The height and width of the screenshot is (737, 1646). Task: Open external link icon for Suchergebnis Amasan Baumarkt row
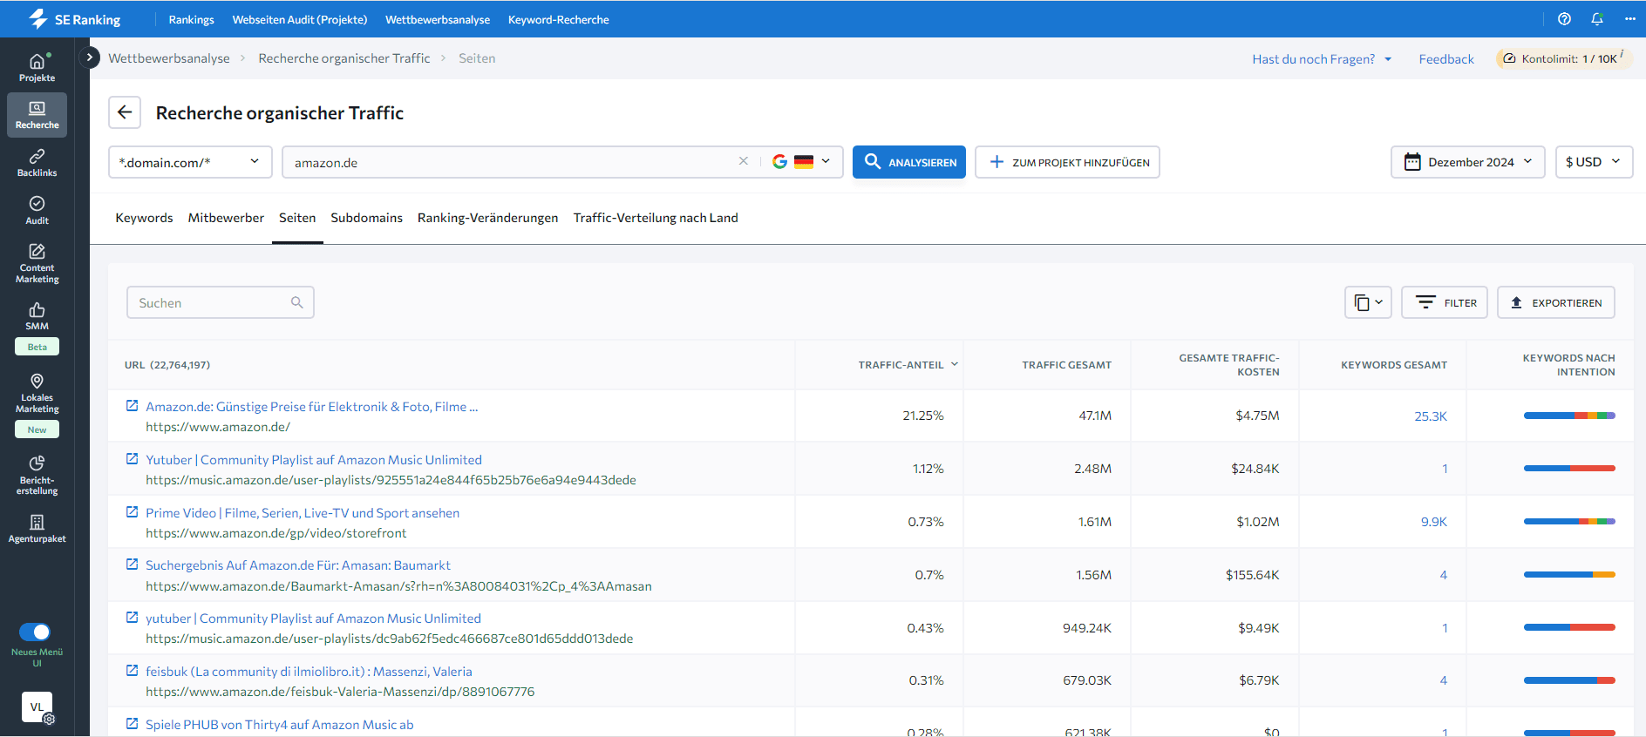(132, 565)
